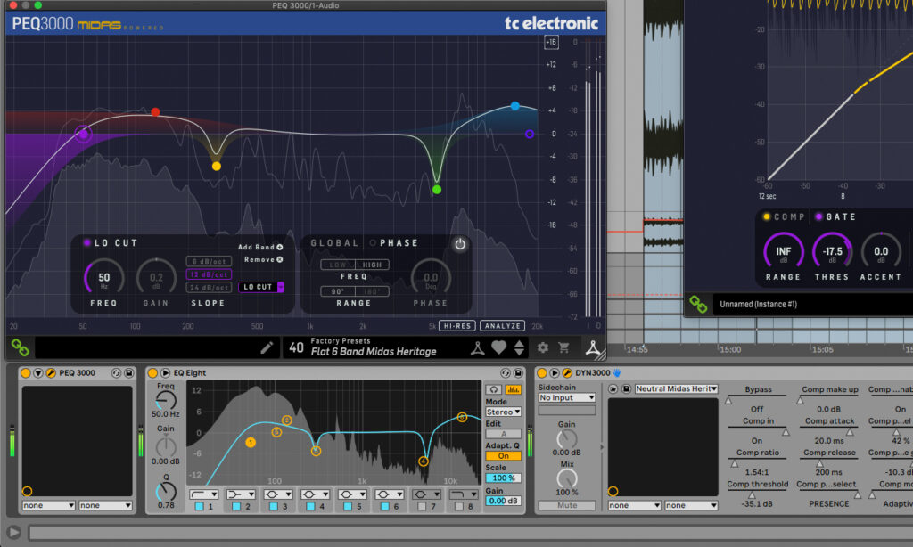
Task: Click the LO CUT FREQ knob
Action: click(104, 277)
